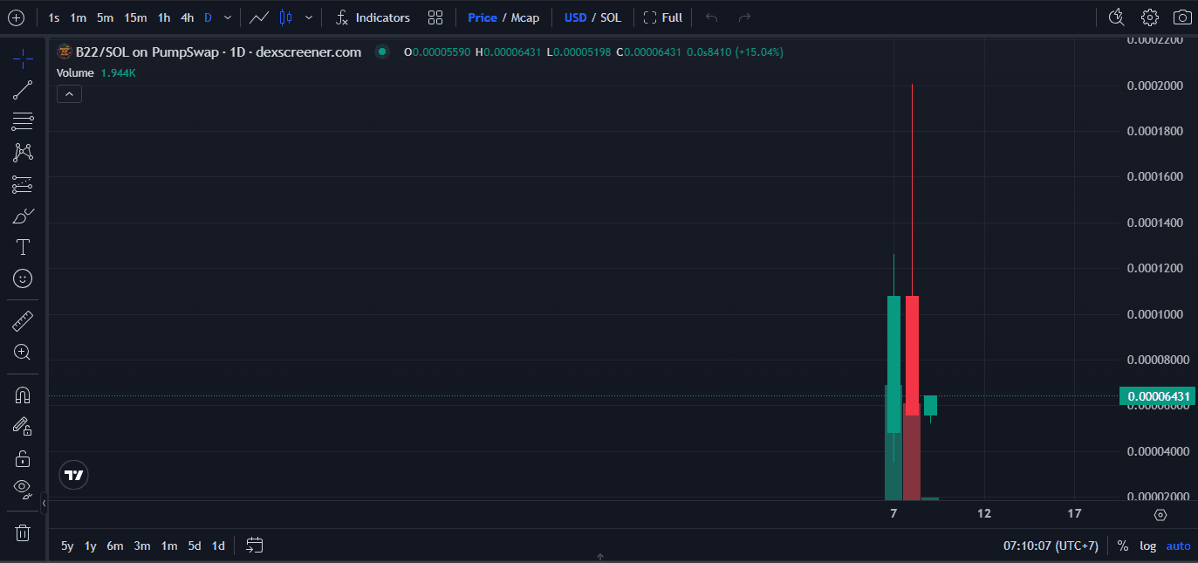Undo the last chart action

tap(712, 17)
